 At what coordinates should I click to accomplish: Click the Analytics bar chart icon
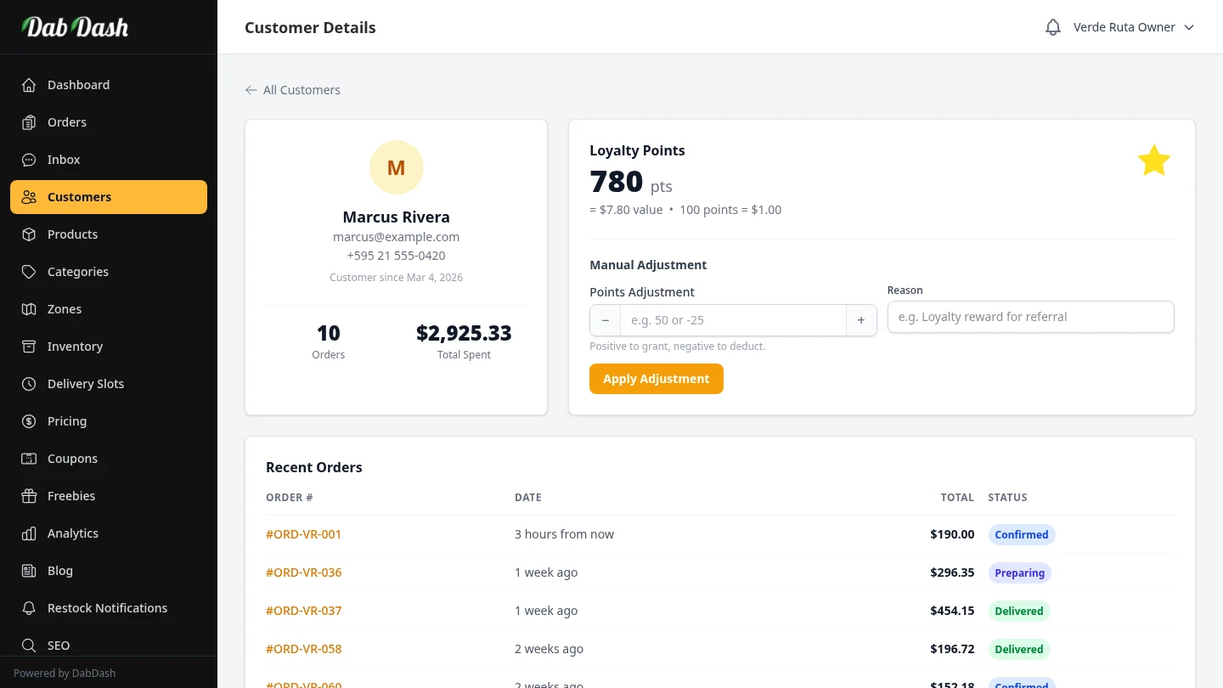point(29,533)
